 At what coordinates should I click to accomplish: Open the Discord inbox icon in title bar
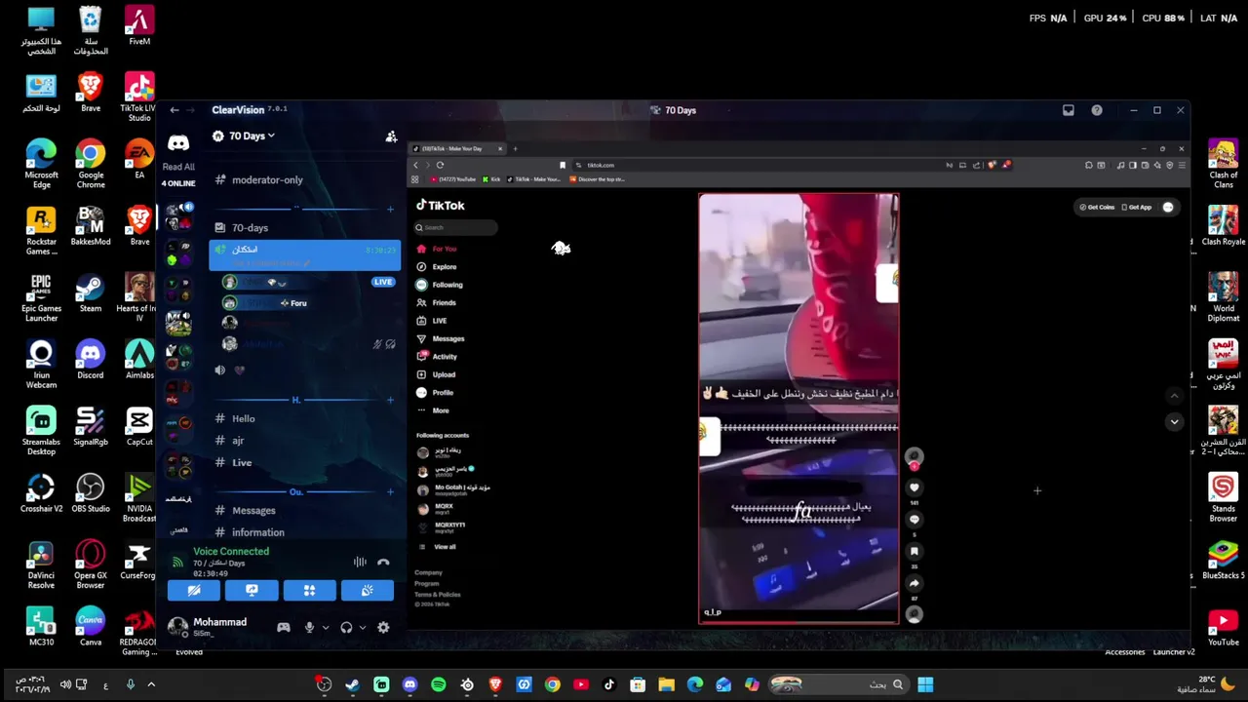1069,110
